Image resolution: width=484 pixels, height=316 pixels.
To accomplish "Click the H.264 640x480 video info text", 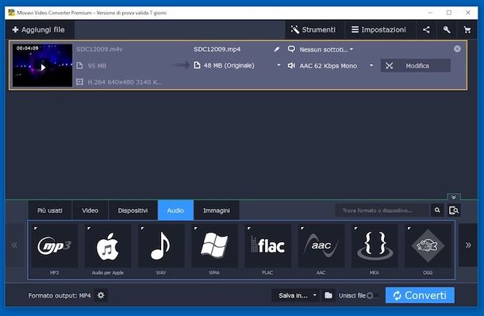I will click(x=124, y=82).
